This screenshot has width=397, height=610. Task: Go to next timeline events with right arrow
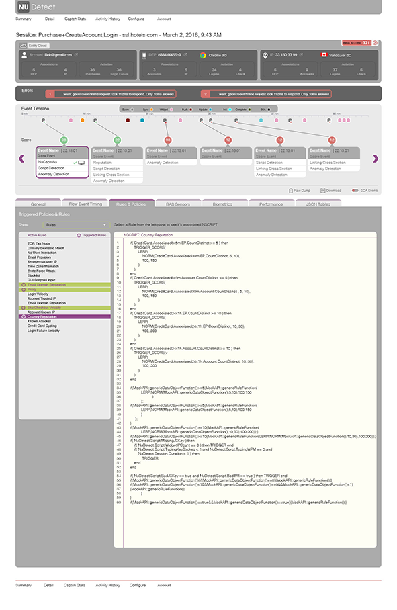(x=376, y=159)
